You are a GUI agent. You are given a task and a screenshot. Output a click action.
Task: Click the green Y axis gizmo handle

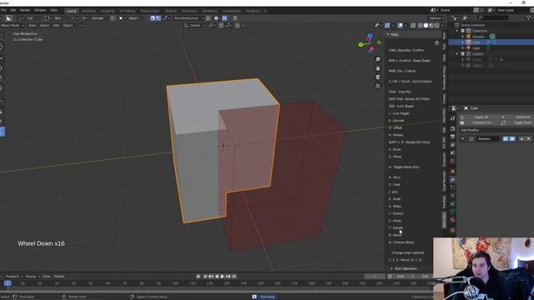click(360, 44)
